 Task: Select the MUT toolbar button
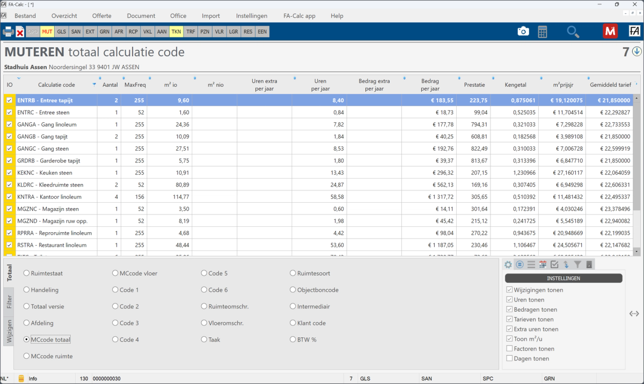click(47, 32)
